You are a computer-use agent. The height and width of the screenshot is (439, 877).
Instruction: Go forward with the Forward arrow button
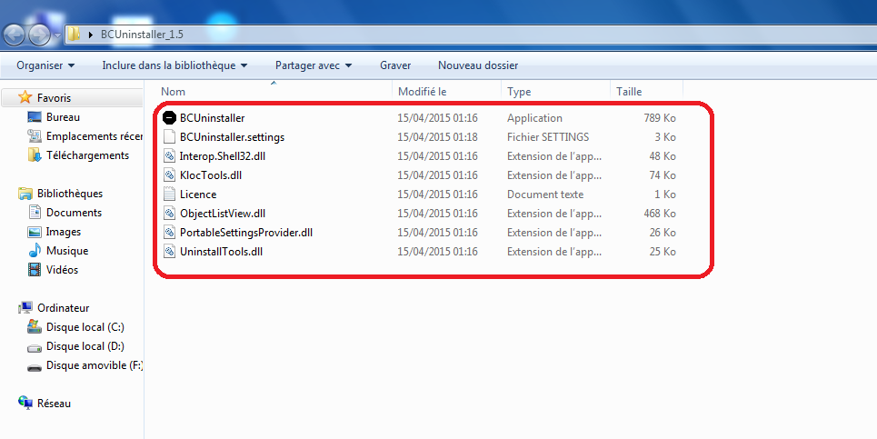pos(39,35)
